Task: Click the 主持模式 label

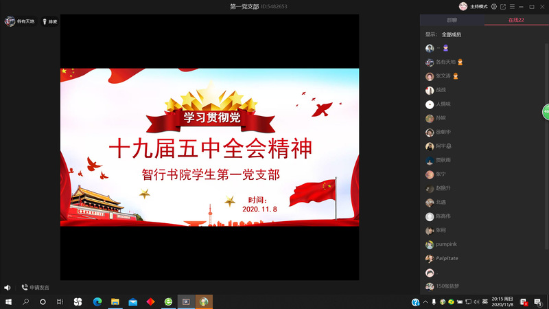Action: [x=478, y=6]
